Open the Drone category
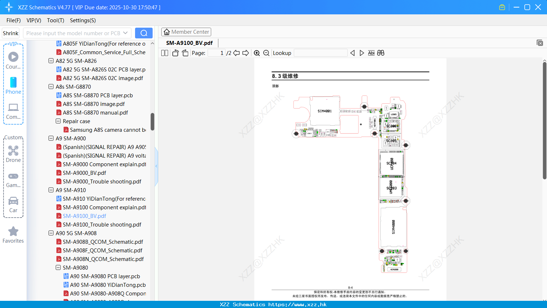This screenshot has height=308, width=547. coord(13,154)
